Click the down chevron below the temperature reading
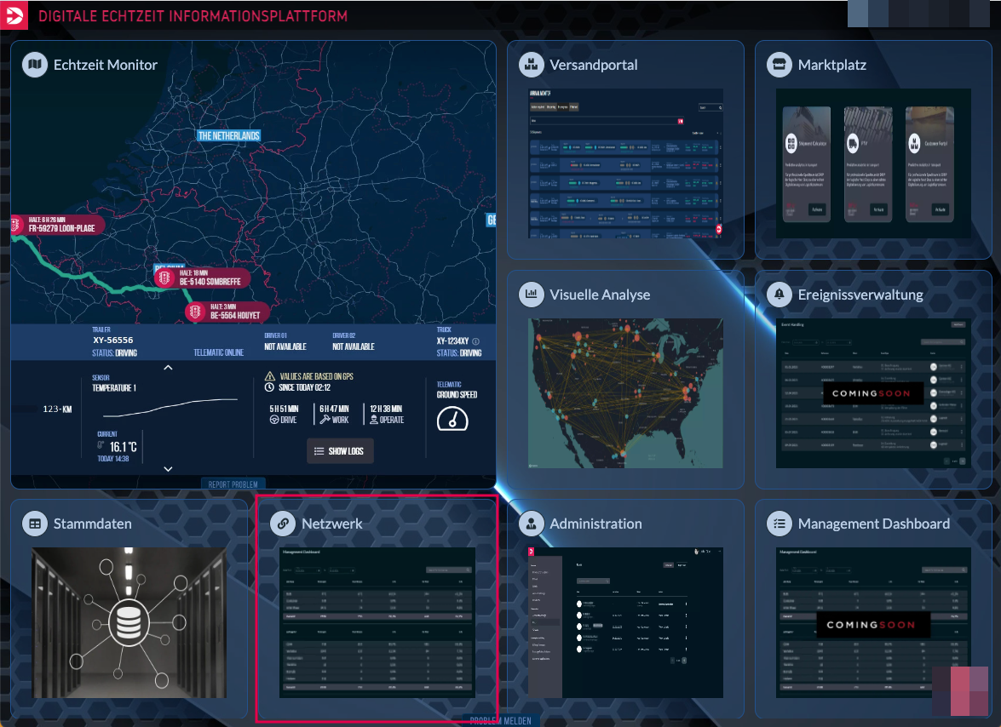Viewport: 1001px width, 727px height. point(168,469)
